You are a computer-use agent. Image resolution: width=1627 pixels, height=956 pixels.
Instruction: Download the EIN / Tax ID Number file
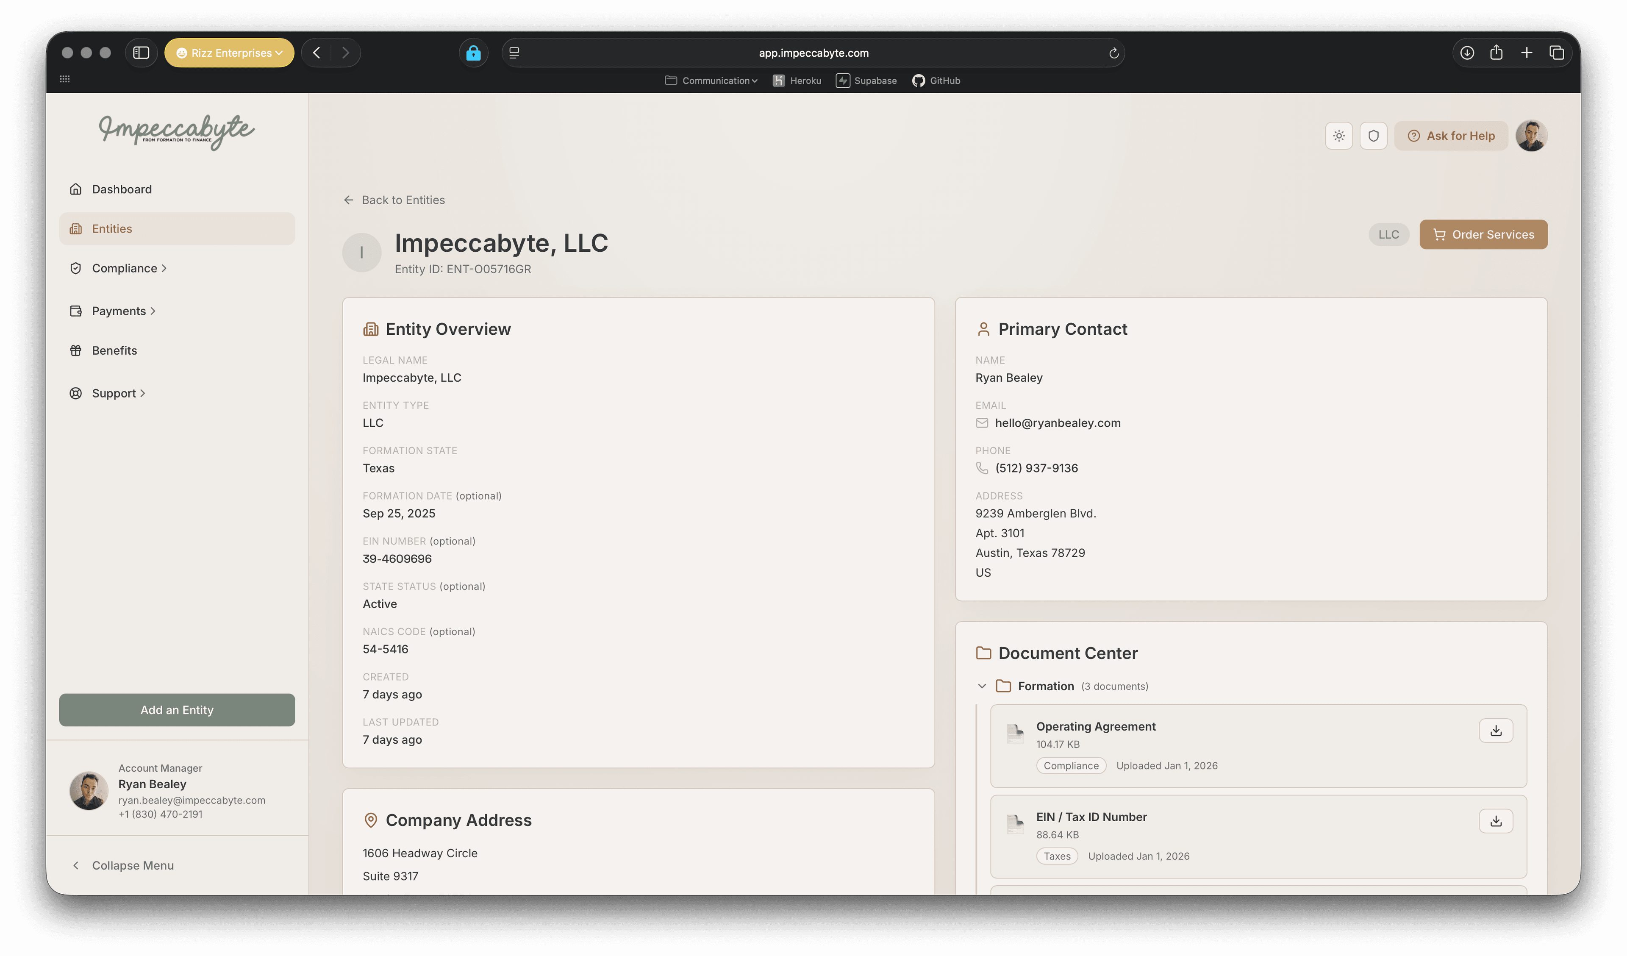click(x=1495, y=821)
